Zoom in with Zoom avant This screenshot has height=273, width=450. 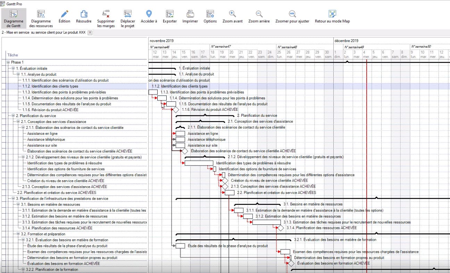coord(233,16)
